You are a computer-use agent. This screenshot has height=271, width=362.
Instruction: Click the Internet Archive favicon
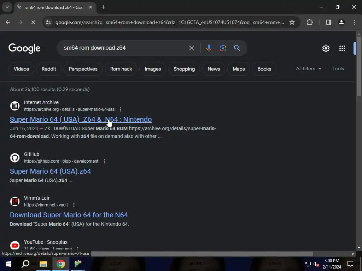15,106
